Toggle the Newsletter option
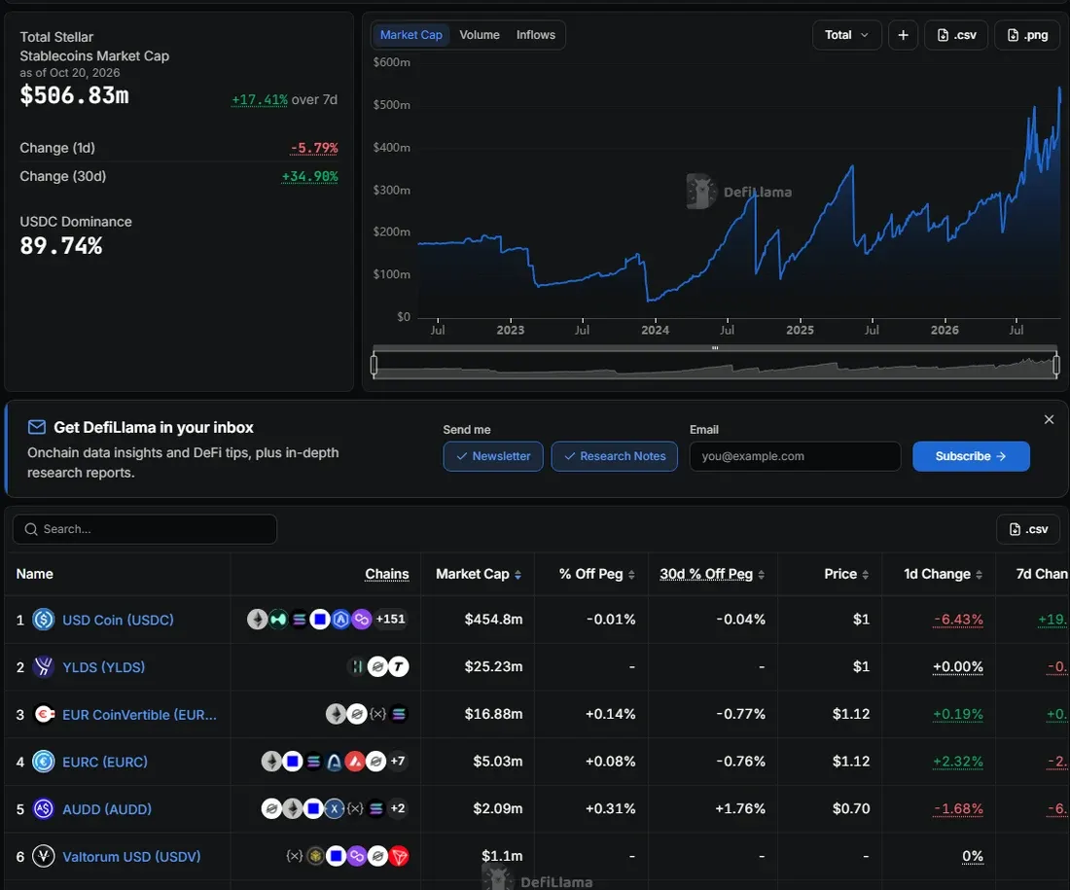Image resolution: width=1070 pixels, height=890 pixels. click(493, 456)
